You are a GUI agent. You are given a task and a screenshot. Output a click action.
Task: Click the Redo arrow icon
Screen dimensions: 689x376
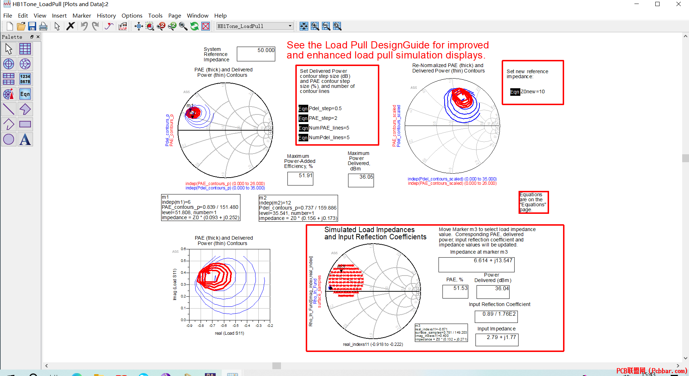click(95, 26)
